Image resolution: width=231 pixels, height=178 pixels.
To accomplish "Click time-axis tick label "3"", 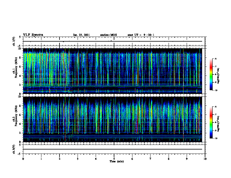I will pyautogui.click(x=78, y=159).
